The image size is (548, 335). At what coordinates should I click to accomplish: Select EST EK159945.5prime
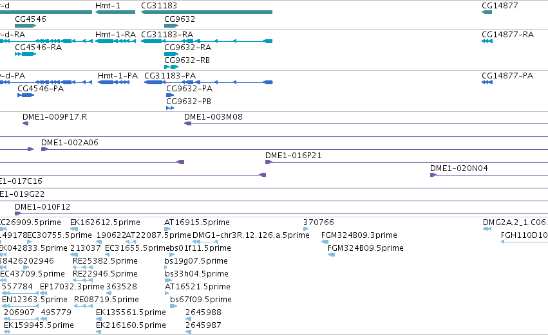pos(39,325)
